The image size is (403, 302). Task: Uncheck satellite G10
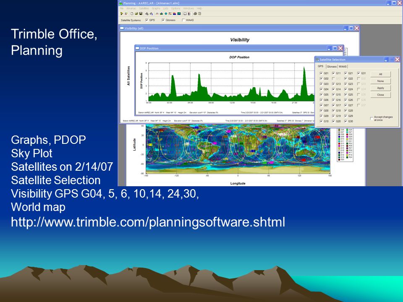click(321, 121)
